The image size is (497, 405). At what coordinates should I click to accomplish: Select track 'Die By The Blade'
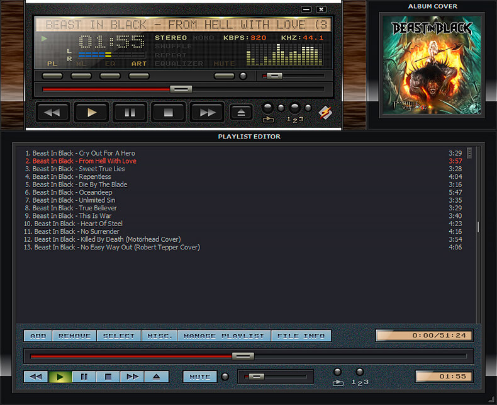[x=243, y=185]
